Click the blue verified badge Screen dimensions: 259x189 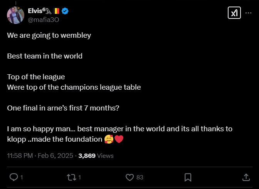point(66,12)
